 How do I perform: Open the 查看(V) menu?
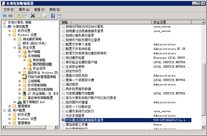point(39,9)
